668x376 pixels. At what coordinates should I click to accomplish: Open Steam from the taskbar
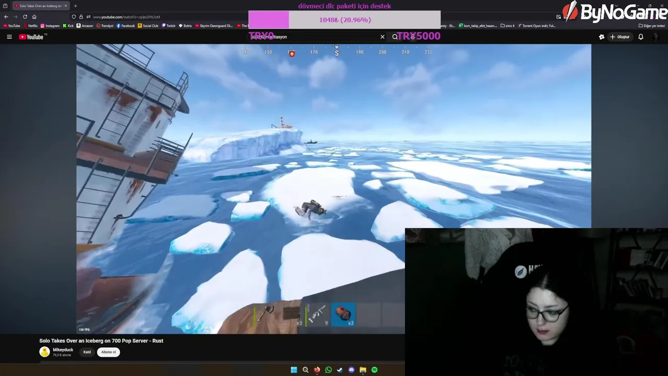pos(340,370)
